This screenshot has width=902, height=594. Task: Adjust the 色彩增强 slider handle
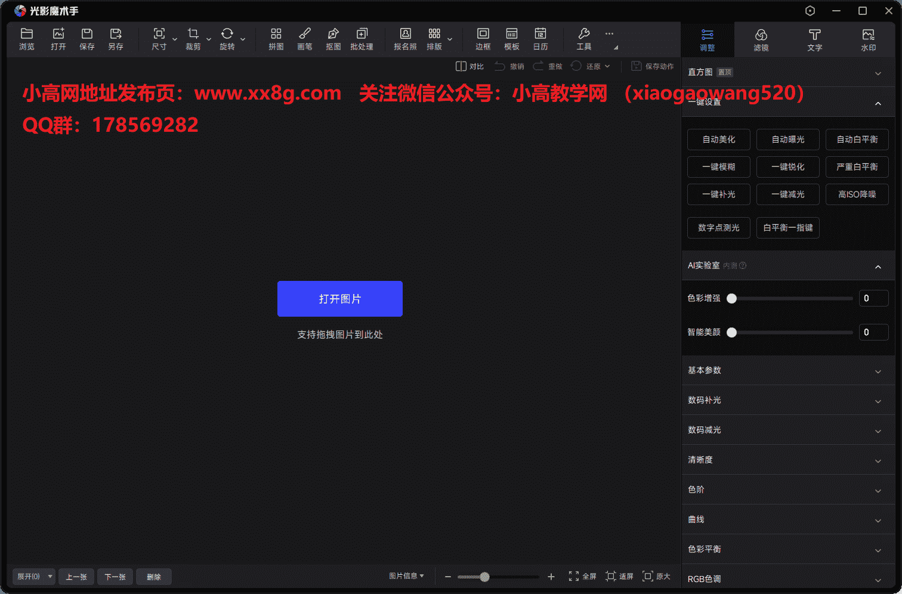(x=732, y=298)
